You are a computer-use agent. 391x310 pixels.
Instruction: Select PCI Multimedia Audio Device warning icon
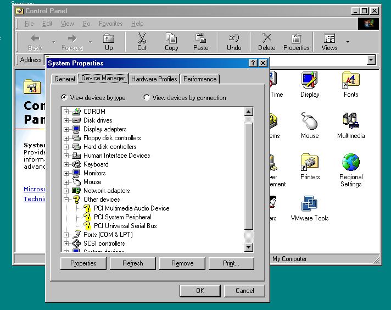pyautogui.click(x=87, y=208)
